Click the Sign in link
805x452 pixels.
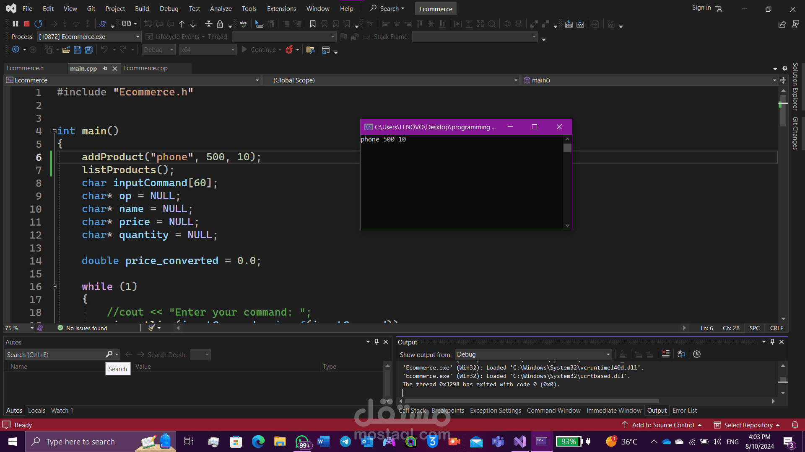[x=701, y=8]
